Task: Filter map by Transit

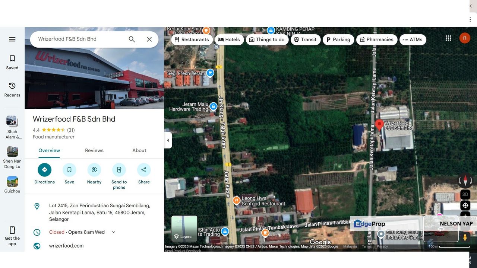Action: click(x=306, y=39)
